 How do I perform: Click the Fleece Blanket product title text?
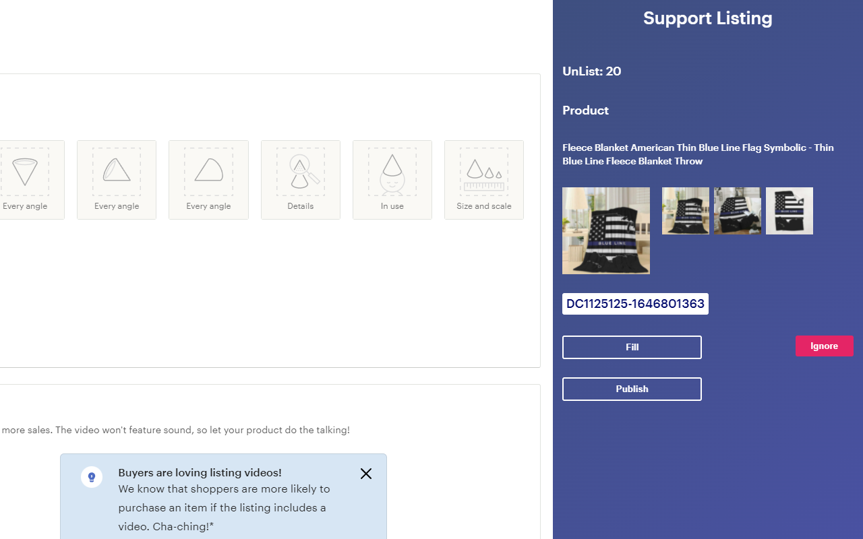pyautogui.click(x=698, y=154)
